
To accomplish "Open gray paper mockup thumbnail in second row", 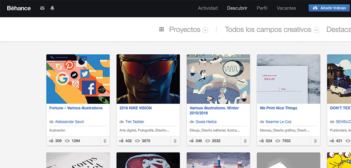I will pyautogui.click(x=289, y=160).
